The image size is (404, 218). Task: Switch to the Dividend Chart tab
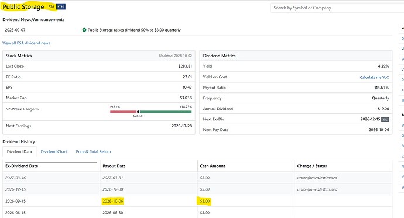[54, 152]
